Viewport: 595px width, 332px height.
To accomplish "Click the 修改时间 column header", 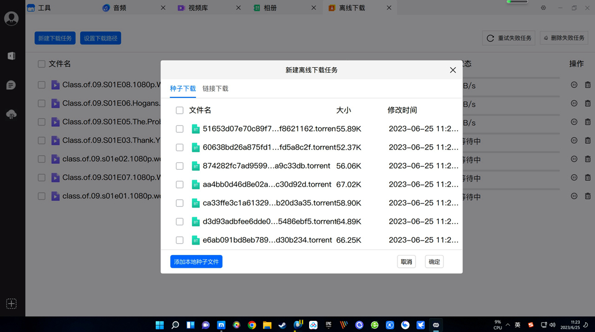I will pos(402,110).
